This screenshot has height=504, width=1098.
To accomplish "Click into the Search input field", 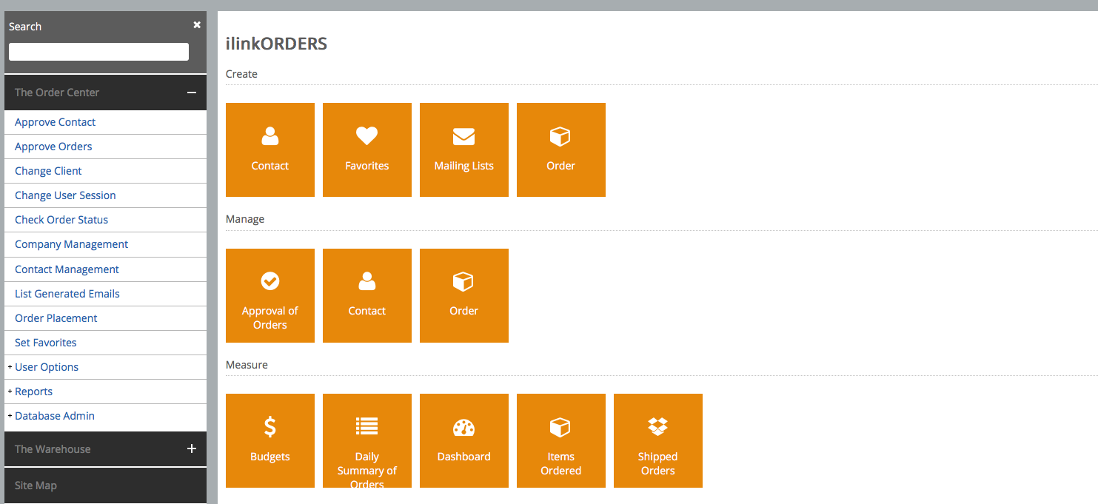I will click(x=98, y=52).
